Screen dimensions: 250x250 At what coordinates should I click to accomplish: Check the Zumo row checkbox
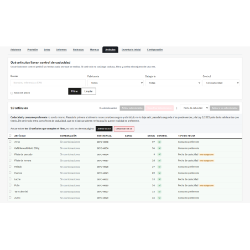(x=10, y=197)
